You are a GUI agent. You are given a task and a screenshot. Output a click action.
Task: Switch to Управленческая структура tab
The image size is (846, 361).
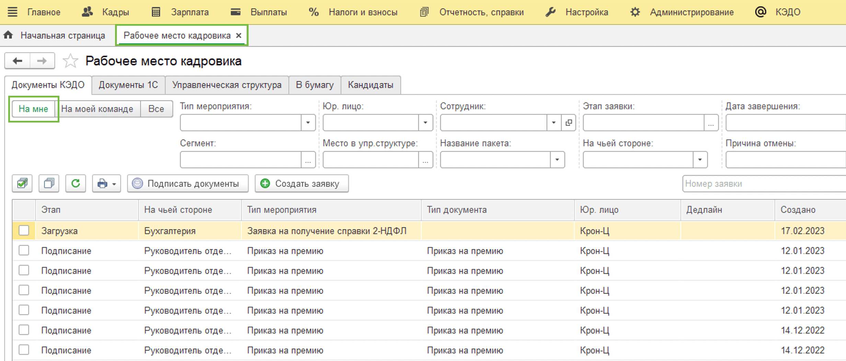tap(227, 85)
